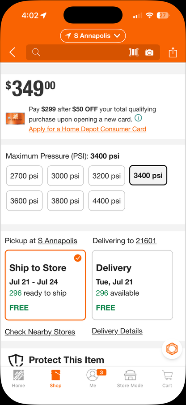Viewport: 186px width, 405px height.
Task: Apply for a Home Depot Consumer Card
Action: (x=87, y=129)
